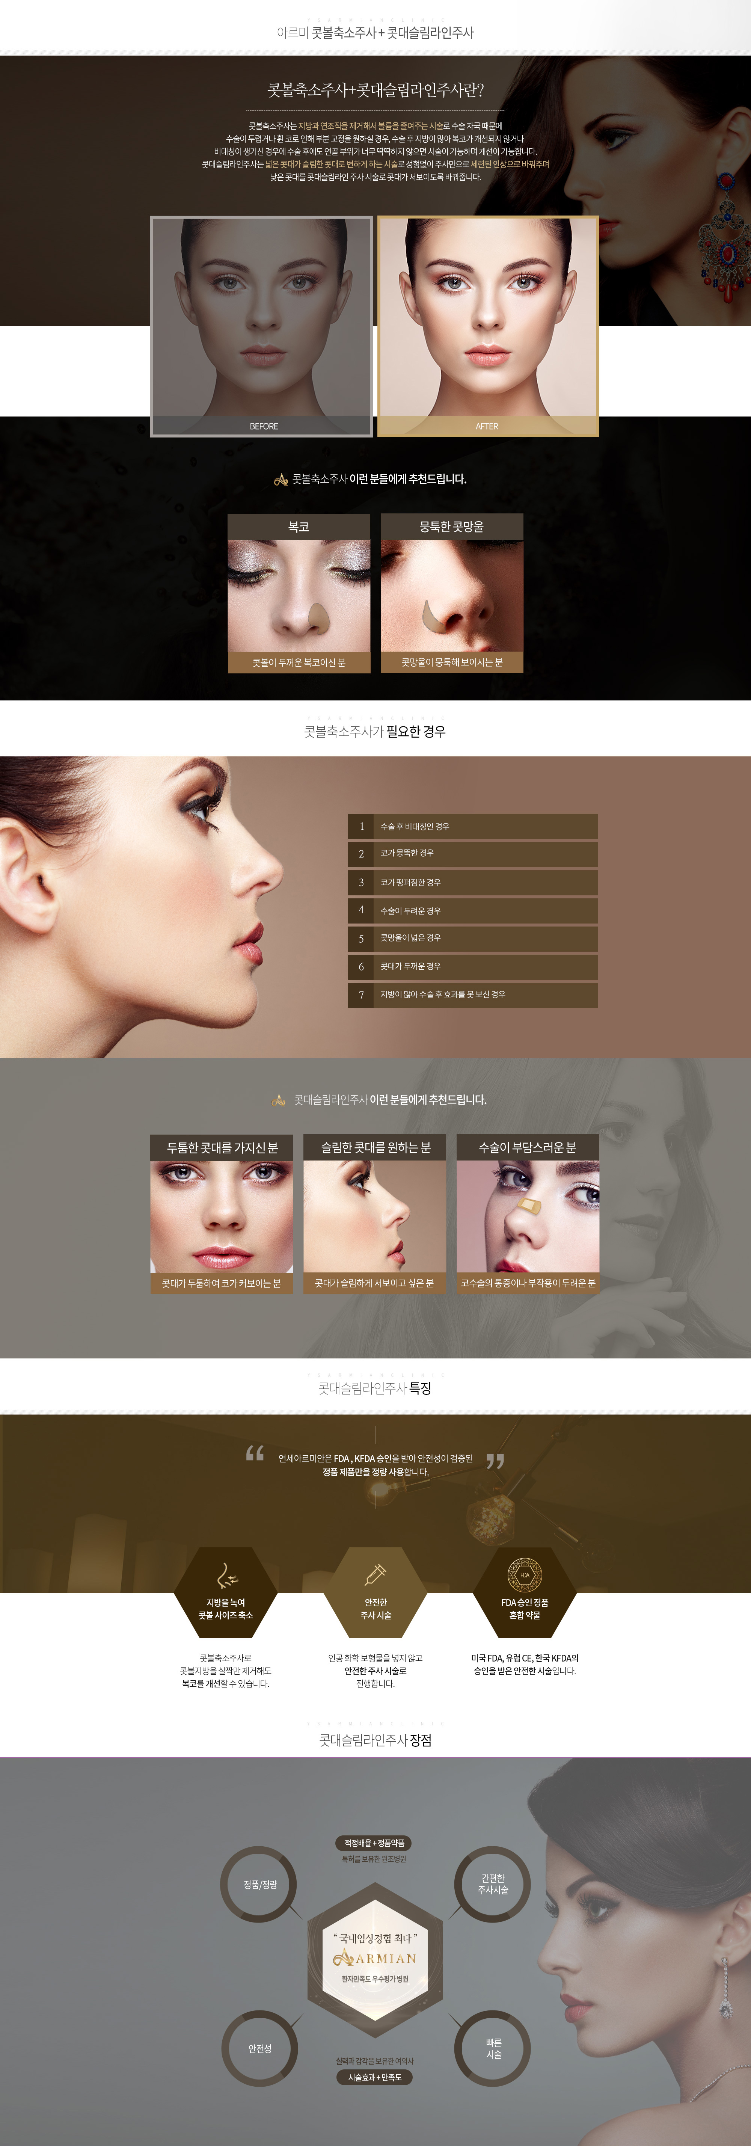Screen dimensions: 751x2146
Task: Click the 빠른 시술 circle
Action: click(493, 2048)
